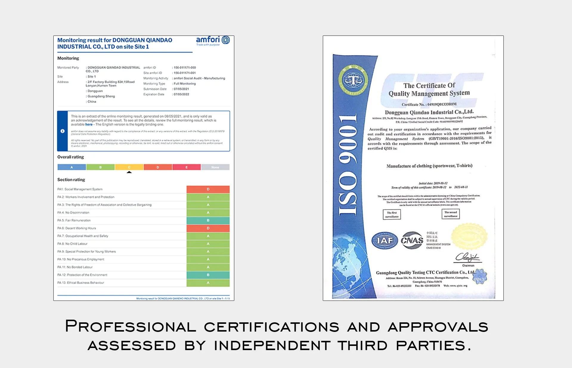Click the 'Monitoring result for DONGGUAN QIANDAO' title
572x368 pixels.
coord(115,43)
